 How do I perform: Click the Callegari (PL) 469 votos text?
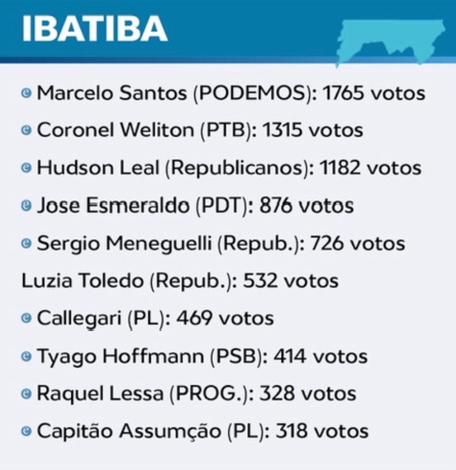pyautogui.click(x=155, y=319)
